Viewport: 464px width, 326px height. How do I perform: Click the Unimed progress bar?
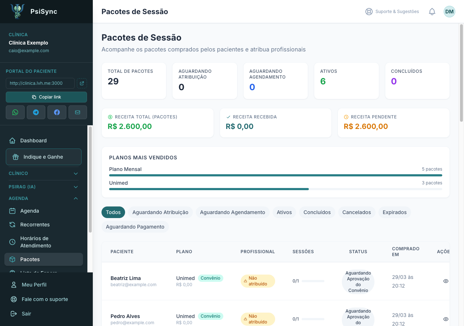pos(275,189)
